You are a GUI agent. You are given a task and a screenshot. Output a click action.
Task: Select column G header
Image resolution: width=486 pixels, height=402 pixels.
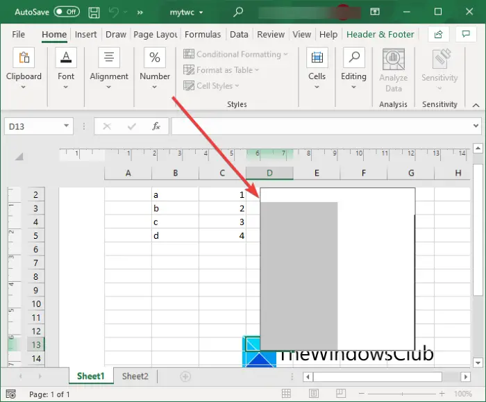[x=411, y=173]
